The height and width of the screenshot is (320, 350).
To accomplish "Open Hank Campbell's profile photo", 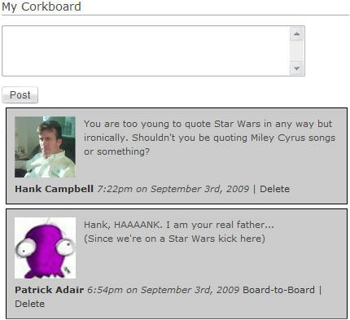I will tap(45, 147).
